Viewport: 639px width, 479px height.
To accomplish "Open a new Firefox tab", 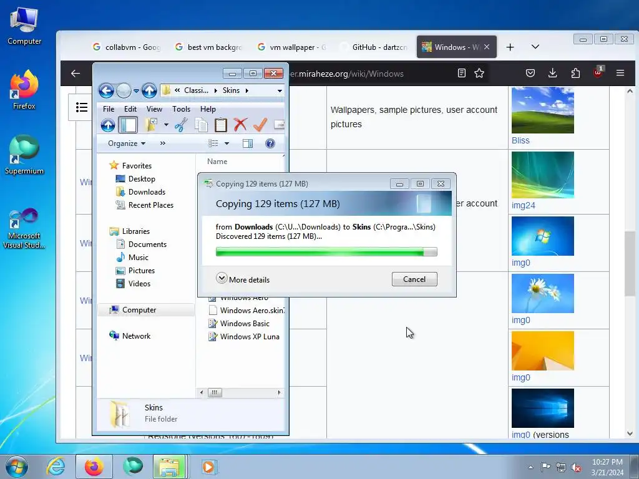I will [510, 47].
